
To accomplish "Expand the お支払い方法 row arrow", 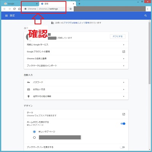I will coord(124,90).
